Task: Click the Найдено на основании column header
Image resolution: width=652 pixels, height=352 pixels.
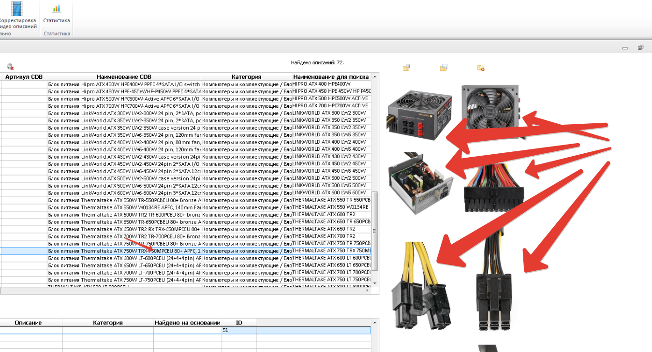Action: tap(188, 323)
